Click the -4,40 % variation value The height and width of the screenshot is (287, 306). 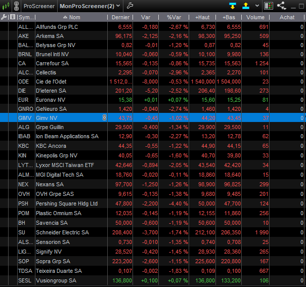tap(179, 203)
